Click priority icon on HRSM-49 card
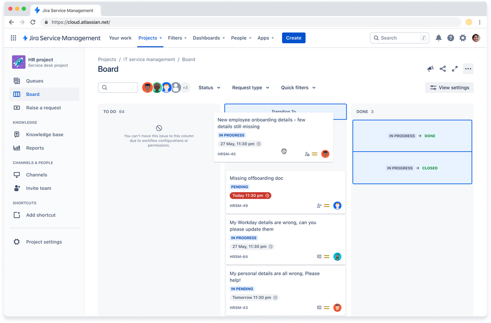 pyautogui.click(x=327, y=206)
